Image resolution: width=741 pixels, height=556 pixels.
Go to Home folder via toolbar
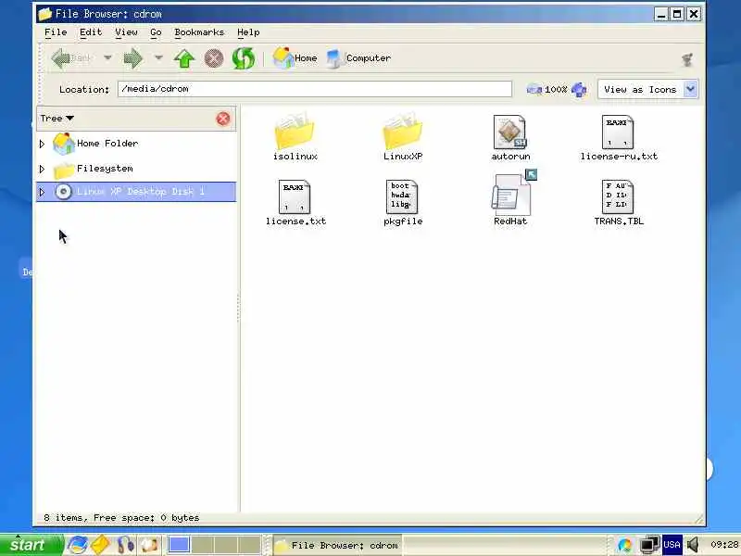click(295, 58)
